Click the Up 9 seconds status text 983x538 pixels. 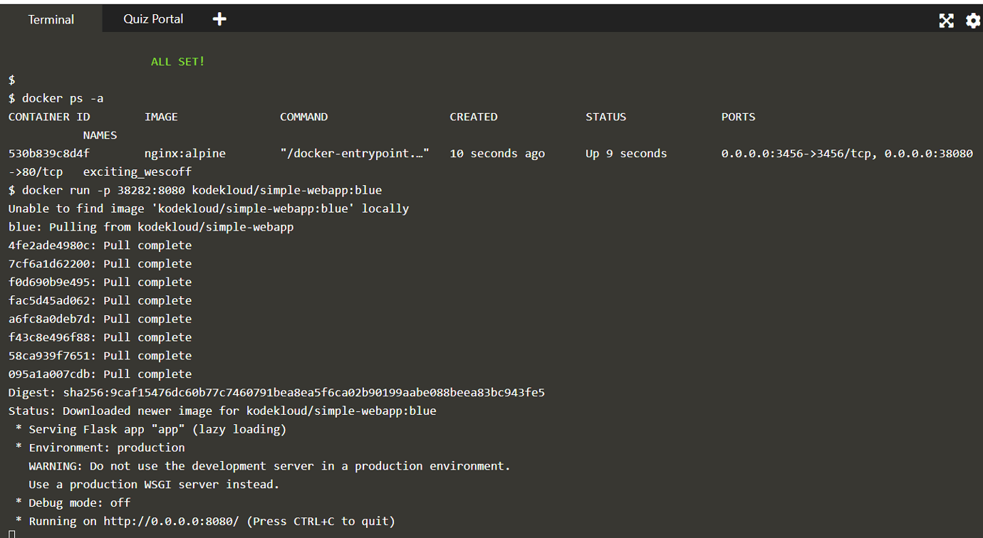(625, 153)
